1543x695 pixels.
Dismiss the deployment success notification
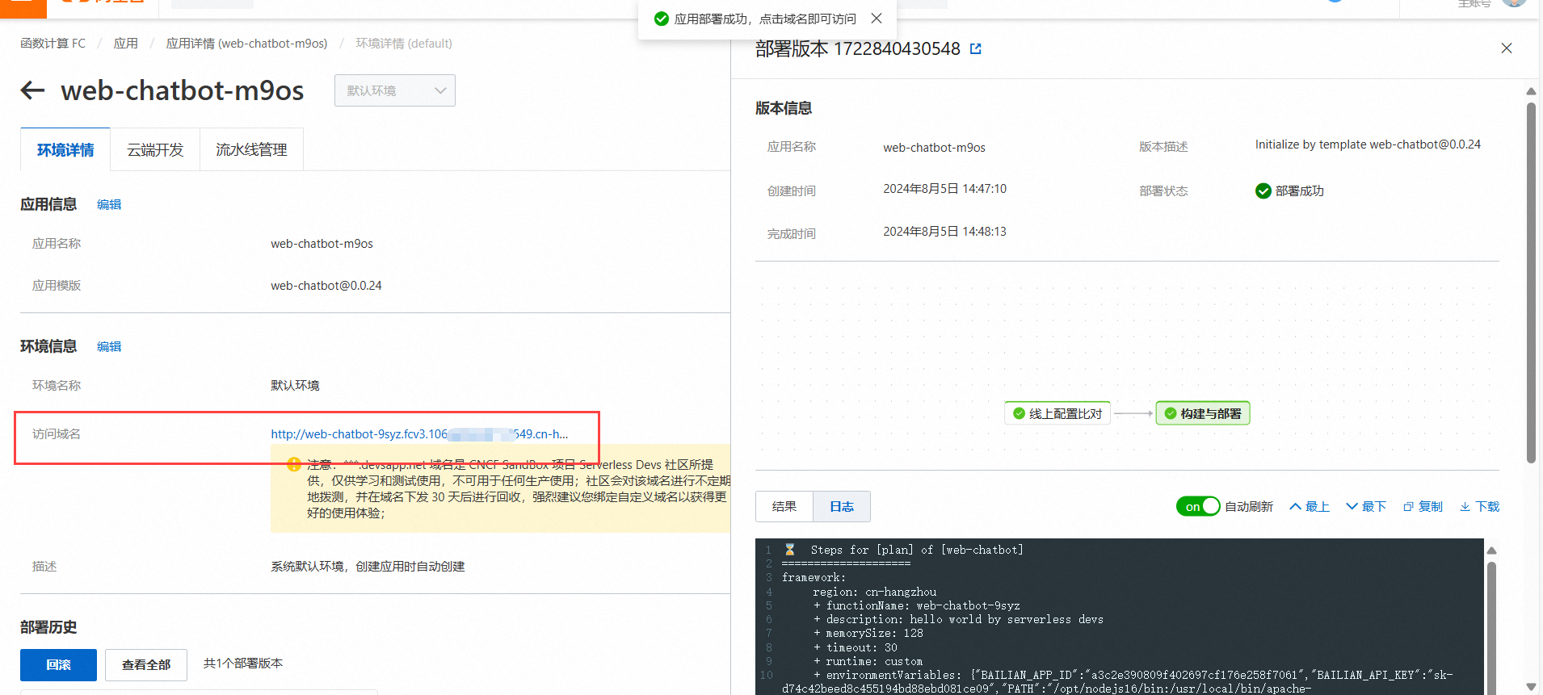point(877,19)
